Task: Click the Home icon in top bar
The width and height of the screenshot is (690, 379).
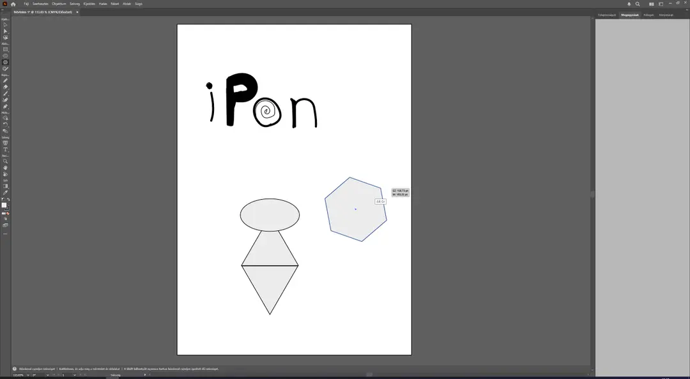Action: [13, 4]
